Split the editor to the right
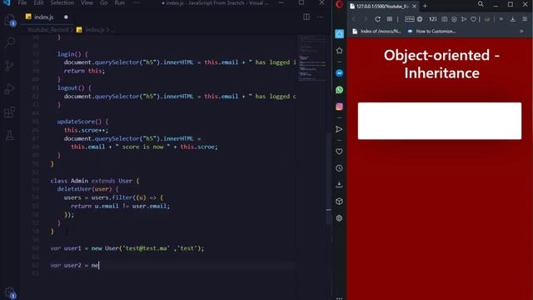 click(306, 17)
